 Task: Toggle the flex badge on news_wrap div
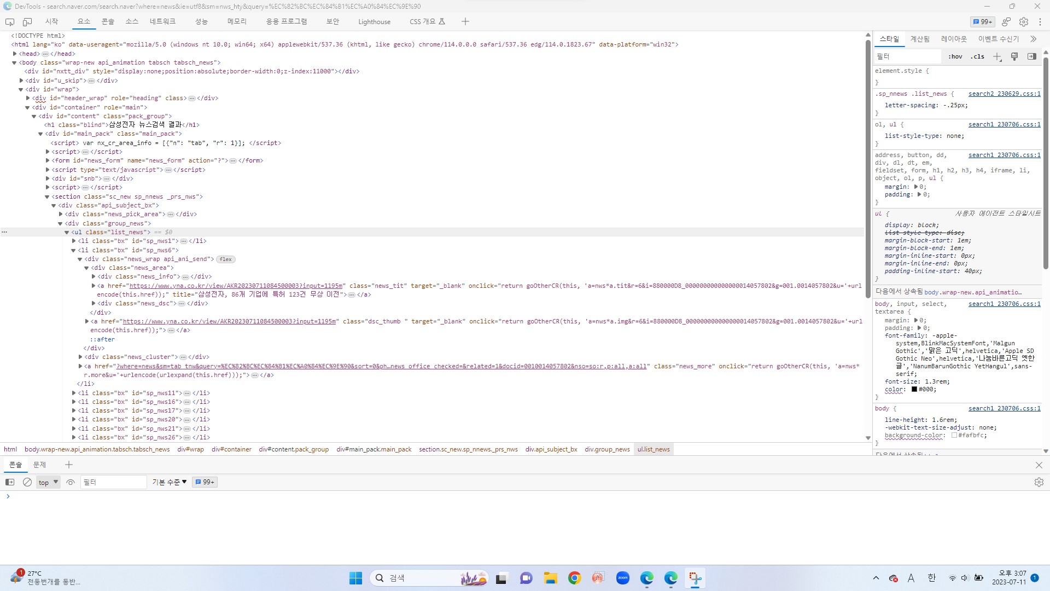226,259
